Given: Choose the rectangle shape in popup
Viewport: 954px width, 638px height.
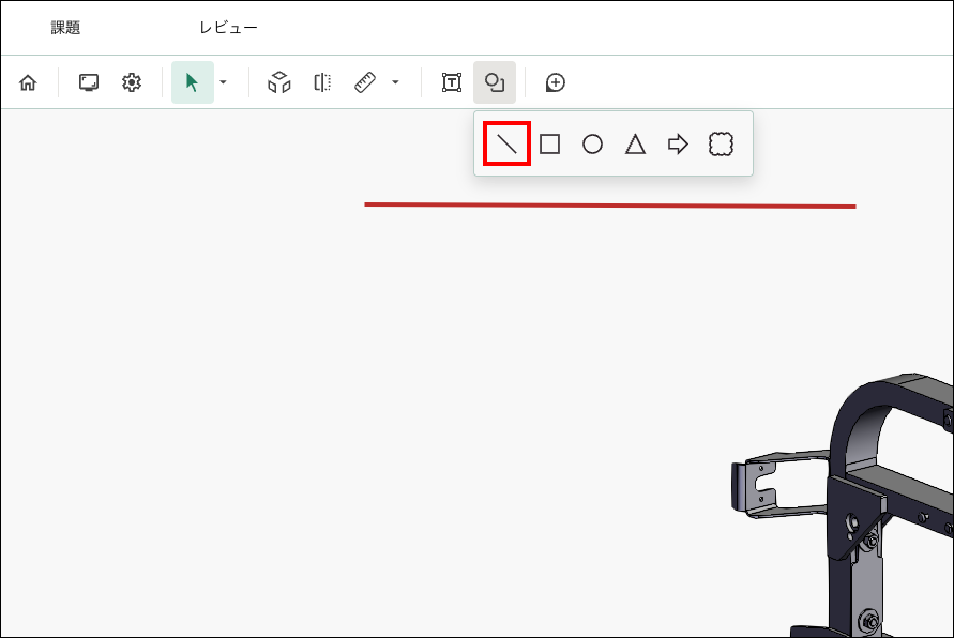Looking at the screenshot, I should pyautogui.click(x=550, y=144).
